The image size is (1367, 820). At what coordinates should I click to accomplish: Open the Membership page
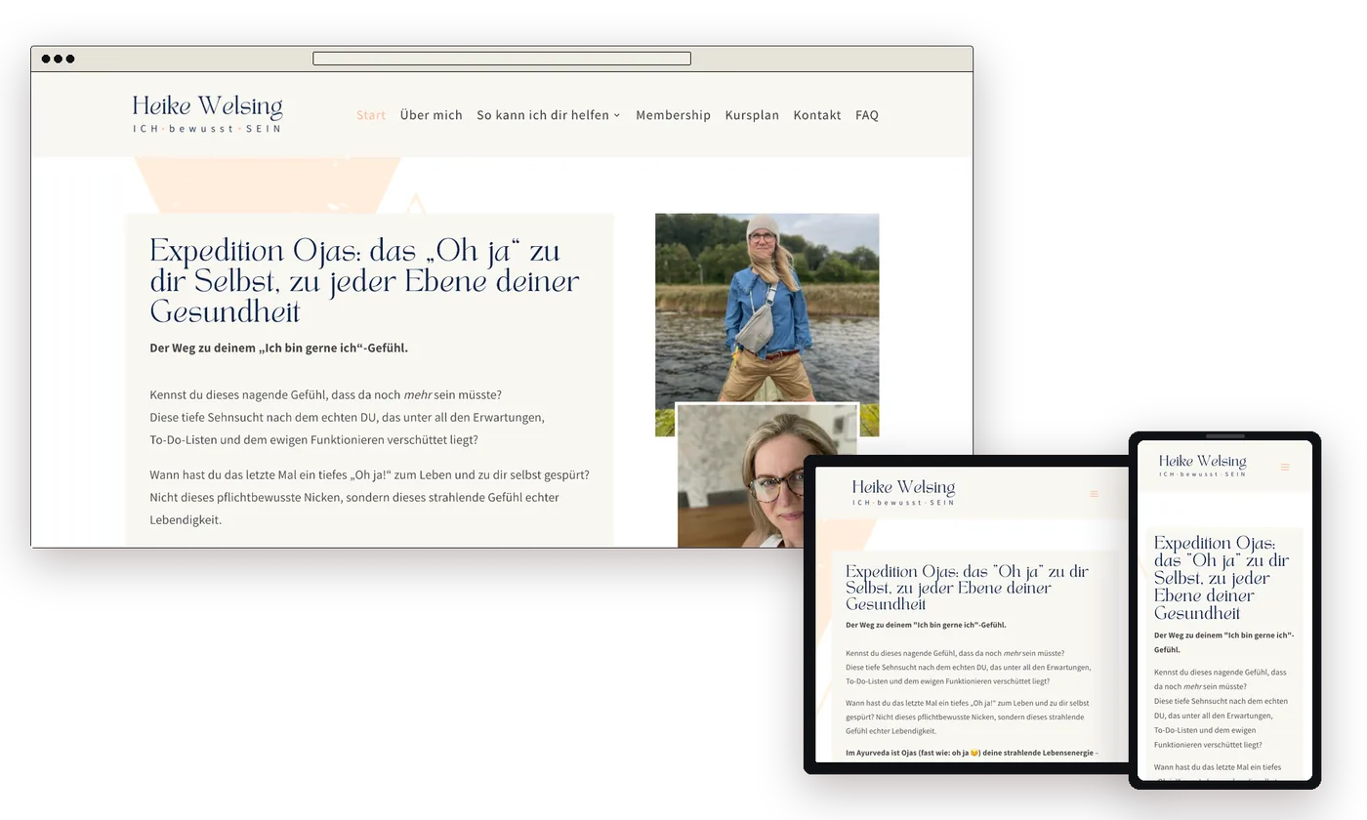673,115
